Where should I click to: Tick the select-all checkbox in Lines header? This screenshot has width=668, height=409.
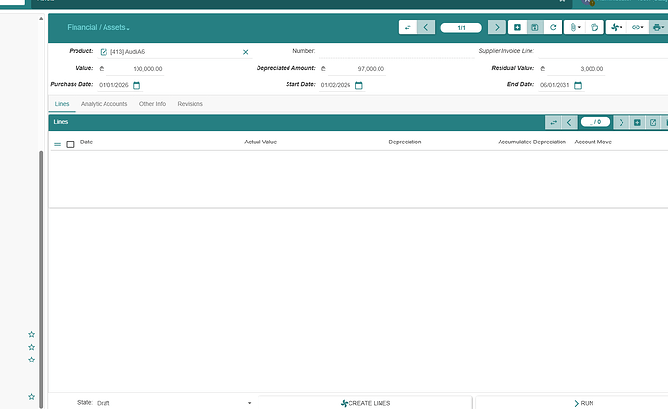click(70, 143)
